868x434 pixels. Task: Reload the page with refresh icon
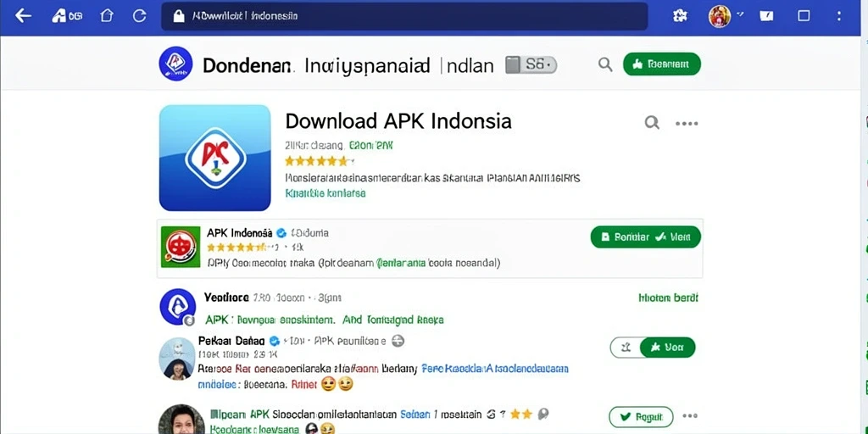coord(140,16)
